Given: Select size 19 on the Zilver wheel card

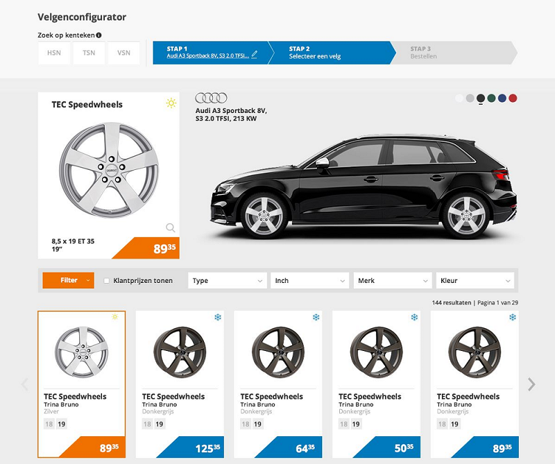Looking at the screenshot, I should click(x=62, y=424).
